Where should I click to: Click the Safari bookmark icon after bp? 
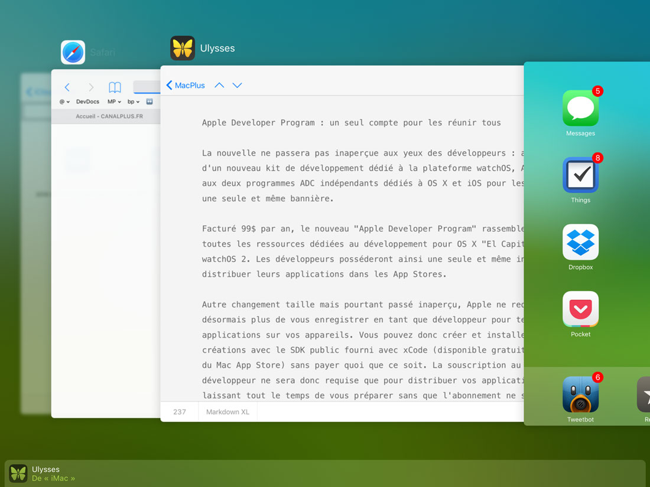149,102
